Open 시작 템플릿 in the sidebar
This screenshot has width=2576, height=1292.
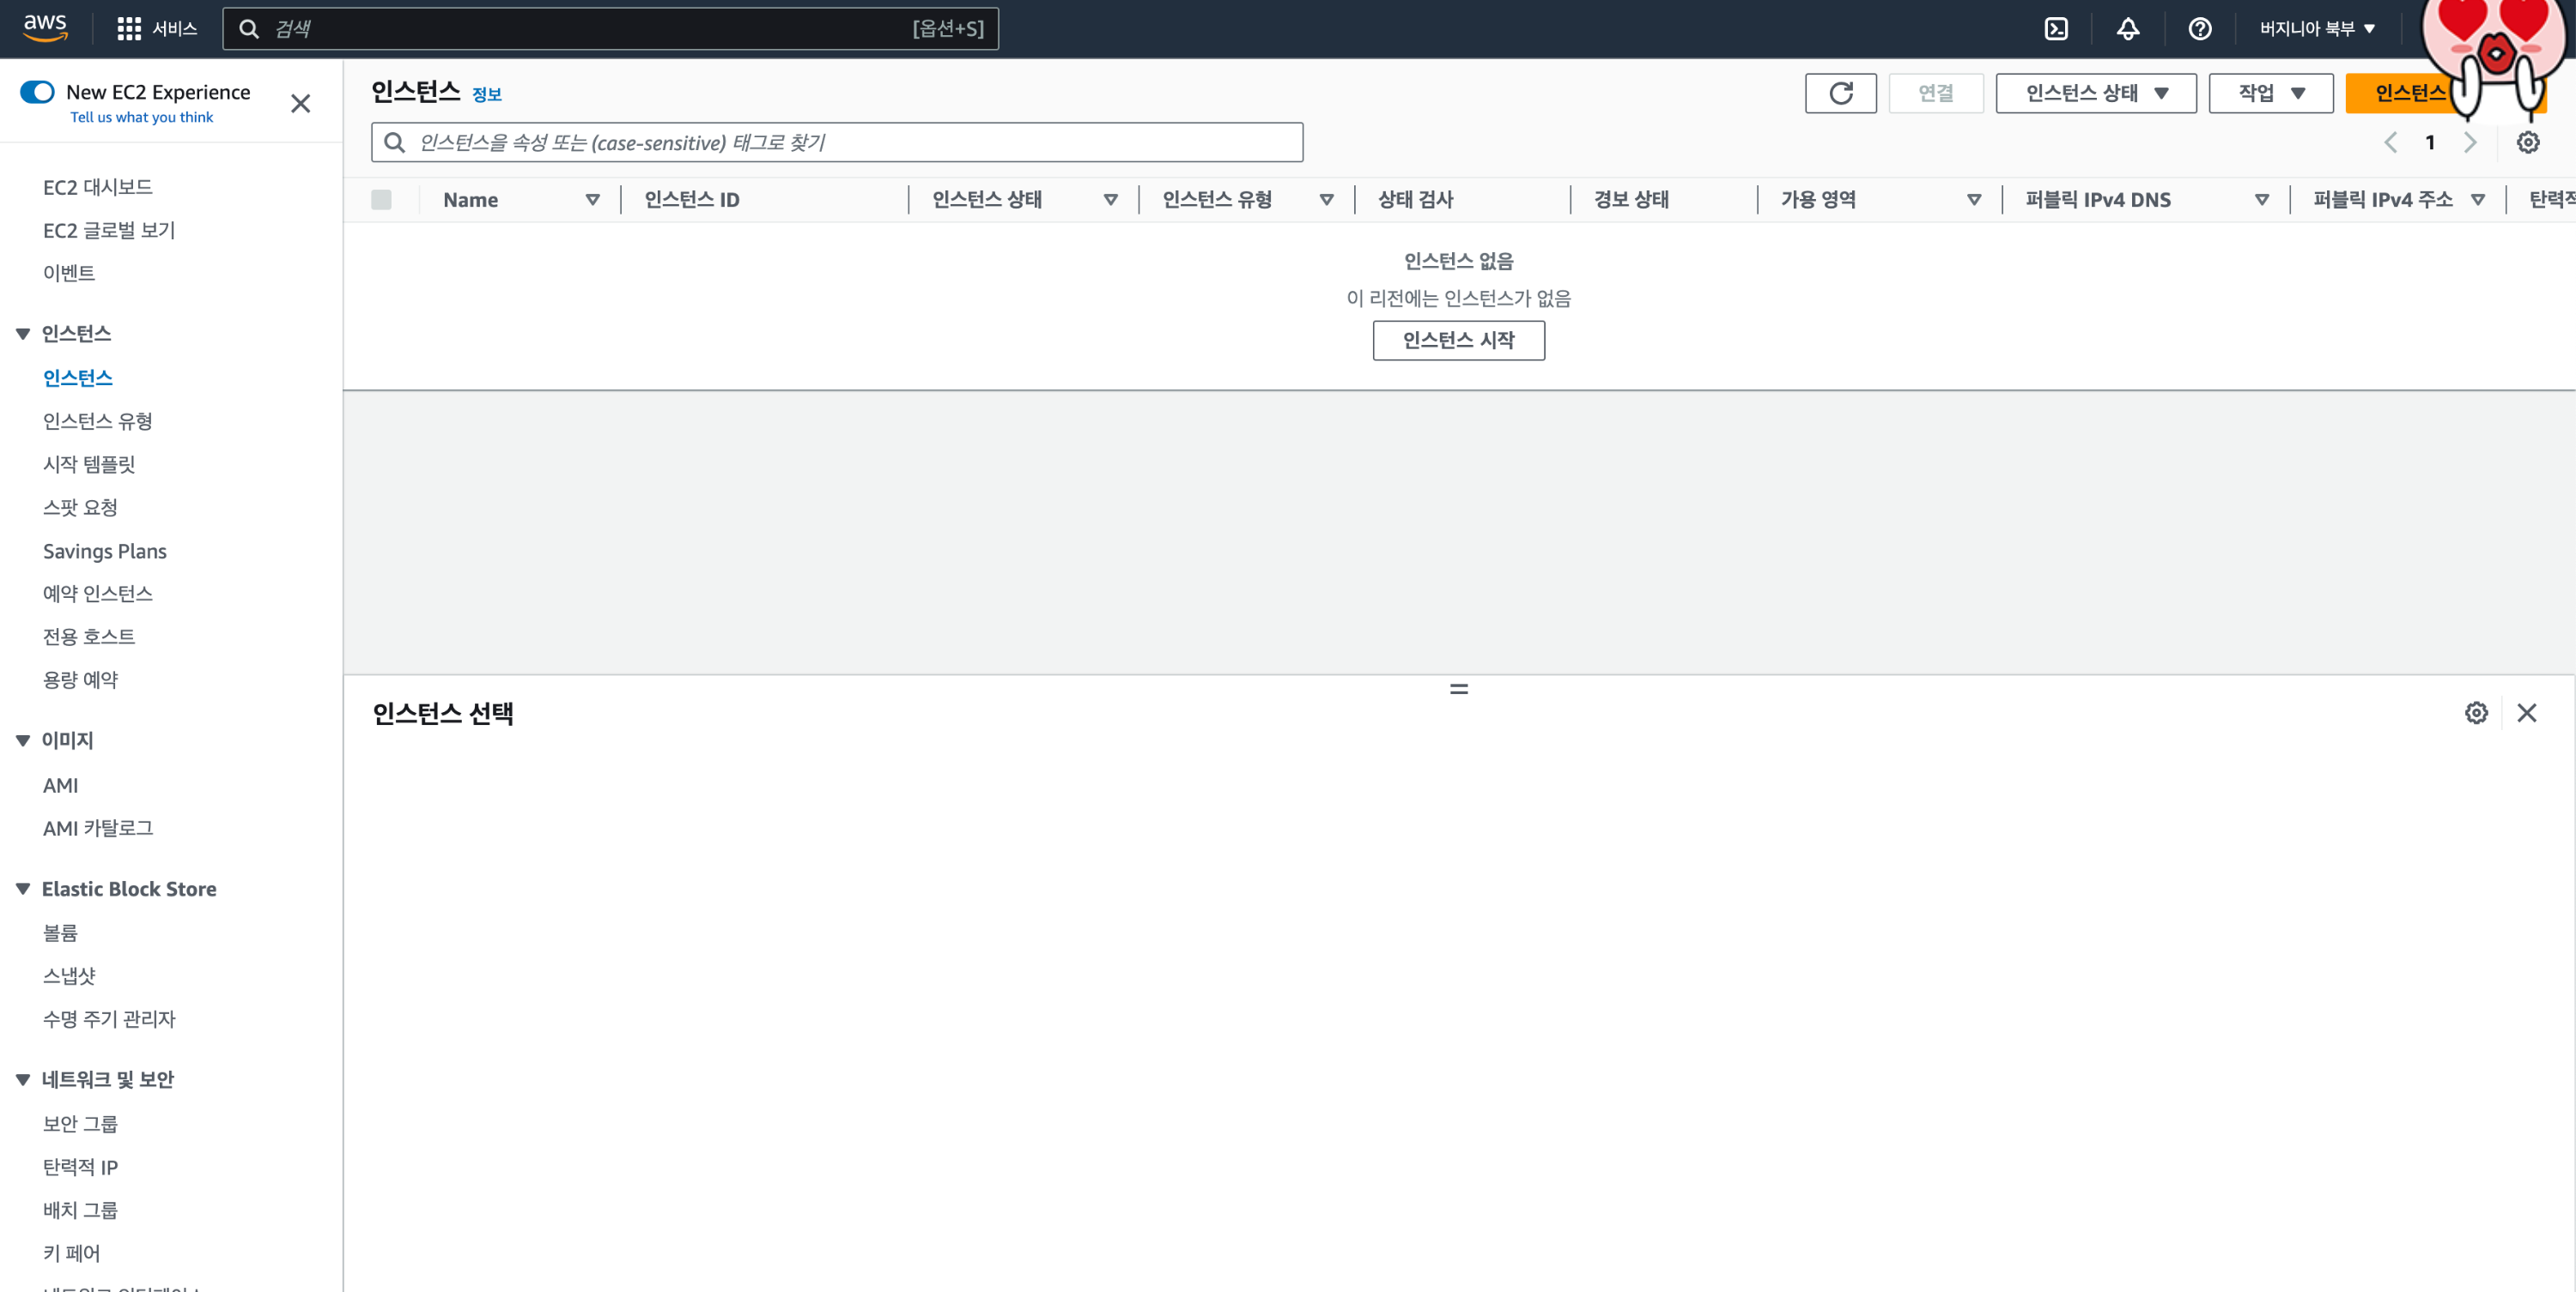89,463
